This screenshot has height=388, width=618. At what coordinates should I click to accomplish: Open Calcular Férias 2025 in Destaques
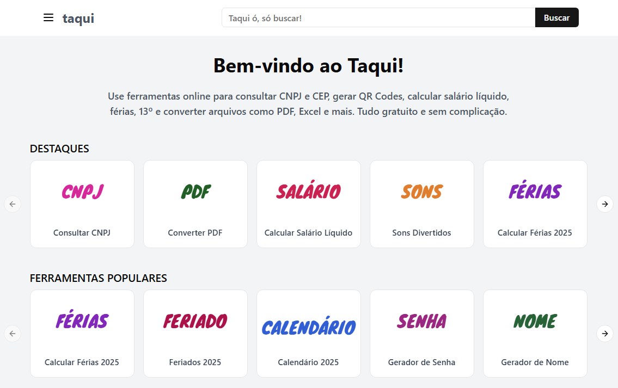pos(535,204)
